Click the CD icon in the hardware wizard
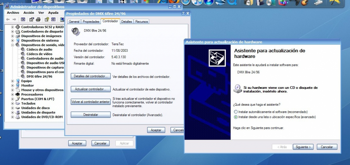 (x=238, y=89)
